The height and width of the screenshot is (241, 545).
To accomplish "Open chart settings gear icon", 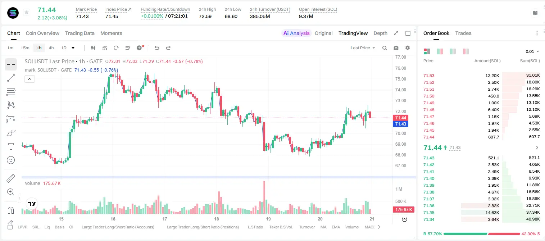I will click(x=408, y=48).
